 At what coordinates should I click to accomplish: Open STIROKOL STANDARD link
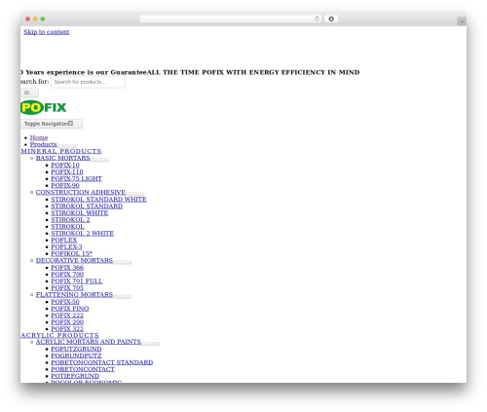87,206
